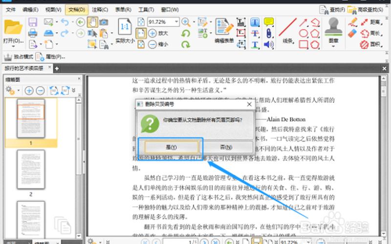This screenshot has height=244, width=391.
Task: Click the 高级查找(S) advanced search button
Action: (x=365, y=10)
